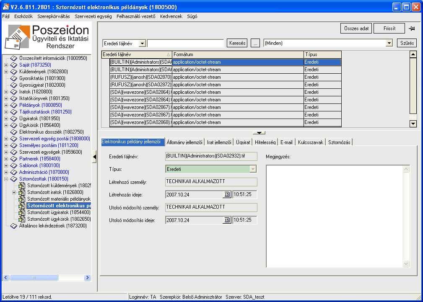
Task: Collapse the left navigation panel with splitter arrow
Action: click(94, 157)
